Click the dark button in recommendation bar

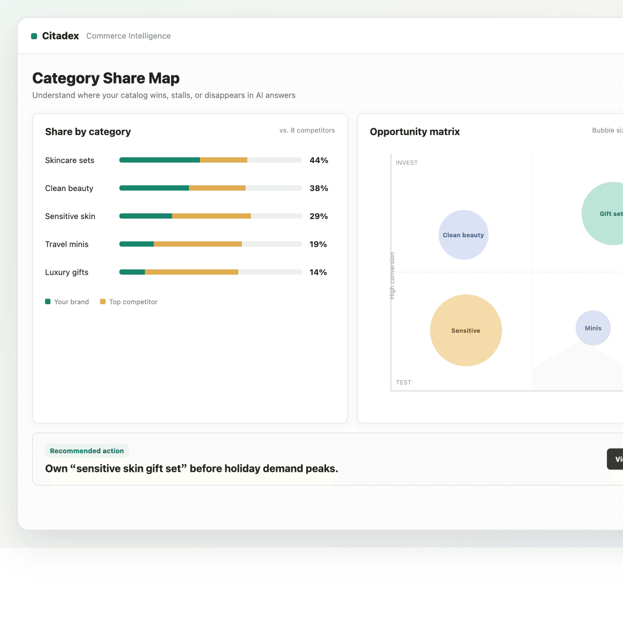click(615, 459)
